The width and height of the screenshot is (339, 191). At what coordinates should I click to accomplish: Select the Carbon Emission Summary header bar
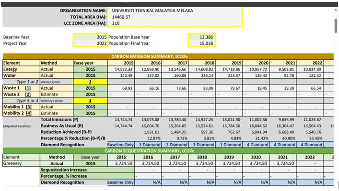point(168,56)
